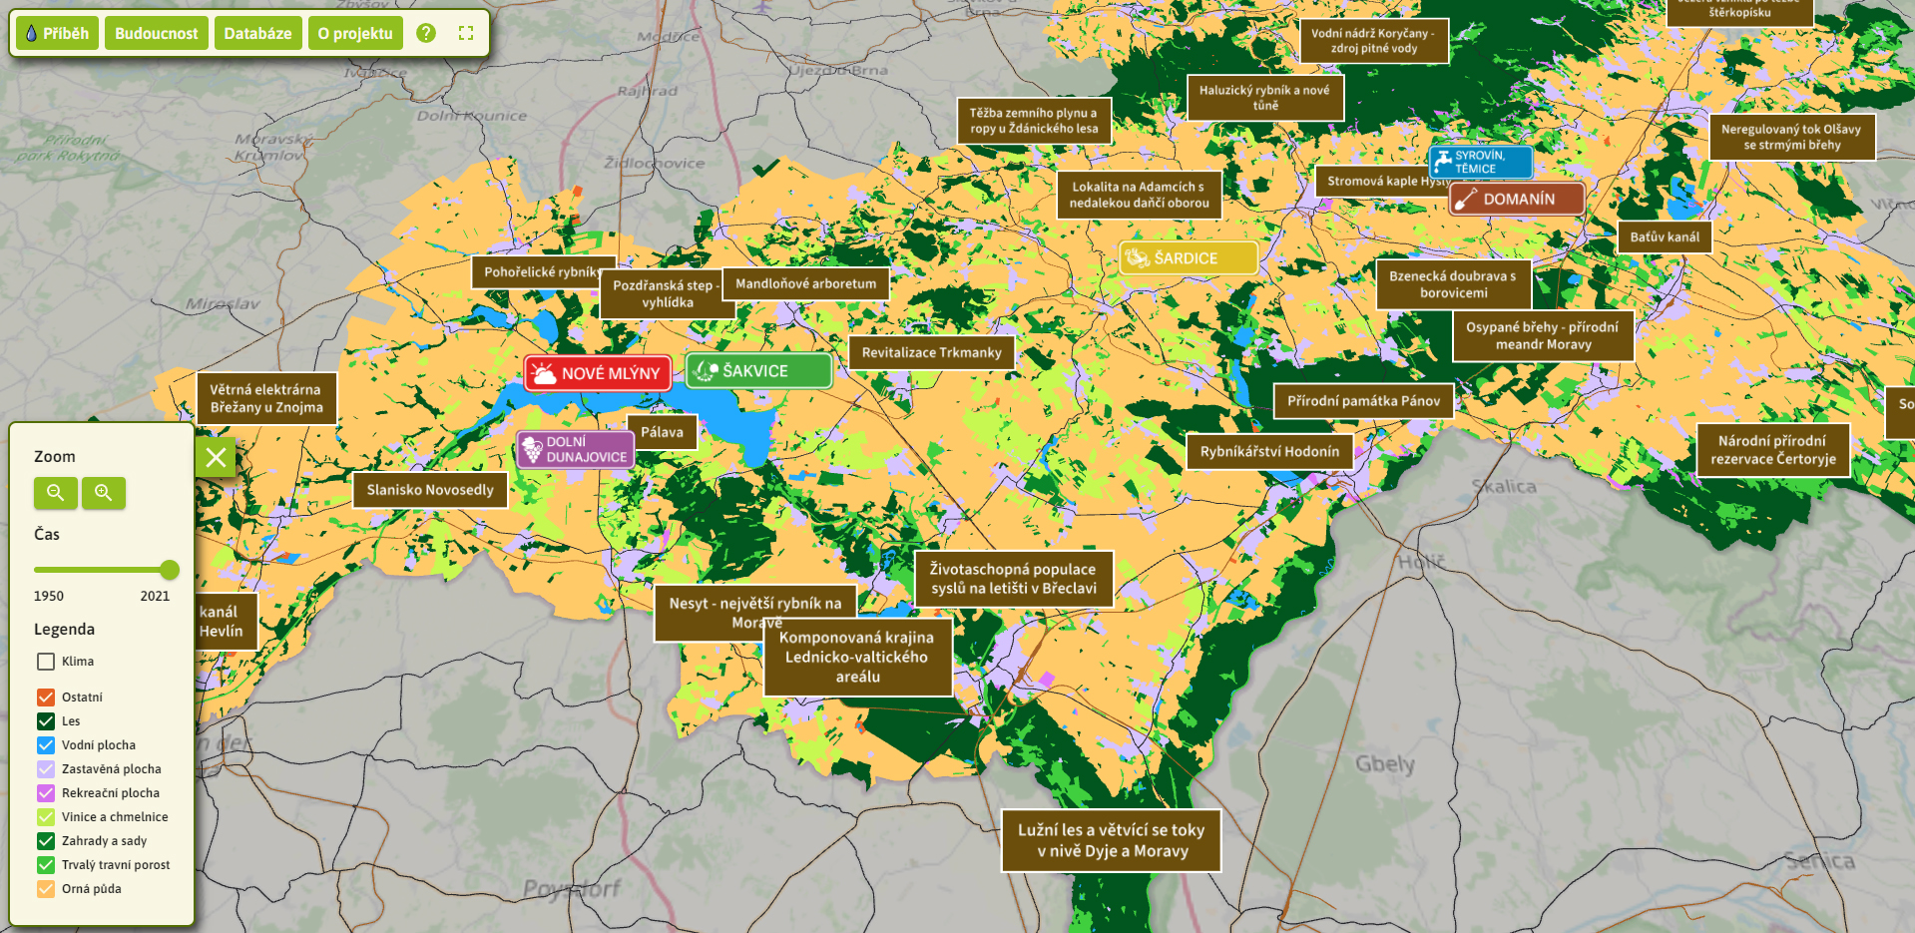Screen dimensions: 1915x933
Task: Close the side panel with X
Action: (216, 458)
